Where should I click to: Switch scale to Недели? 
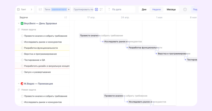click(156, 9)
